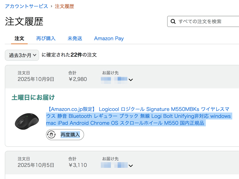Switch to the 再び購入 tab
The height and width of the screenshot is (179, 239).
46,38
